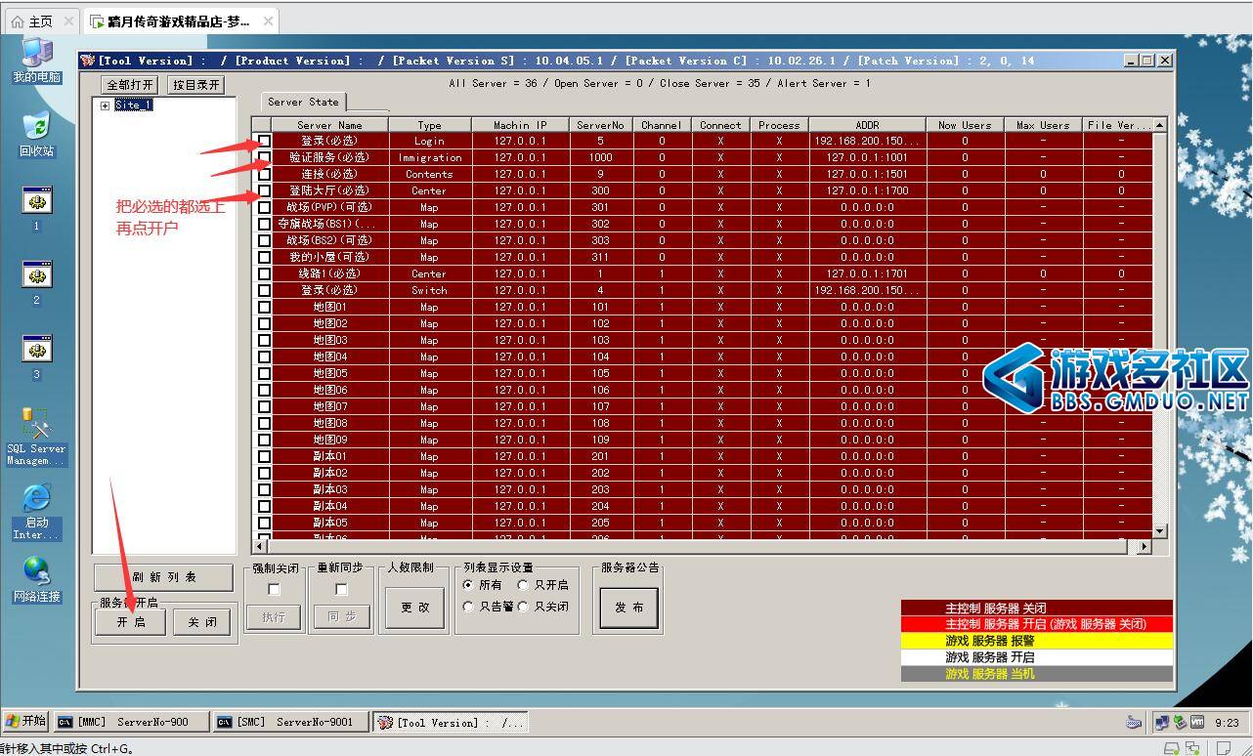
Task: Sort by the ServerNo column header
Action: [600, 125]
